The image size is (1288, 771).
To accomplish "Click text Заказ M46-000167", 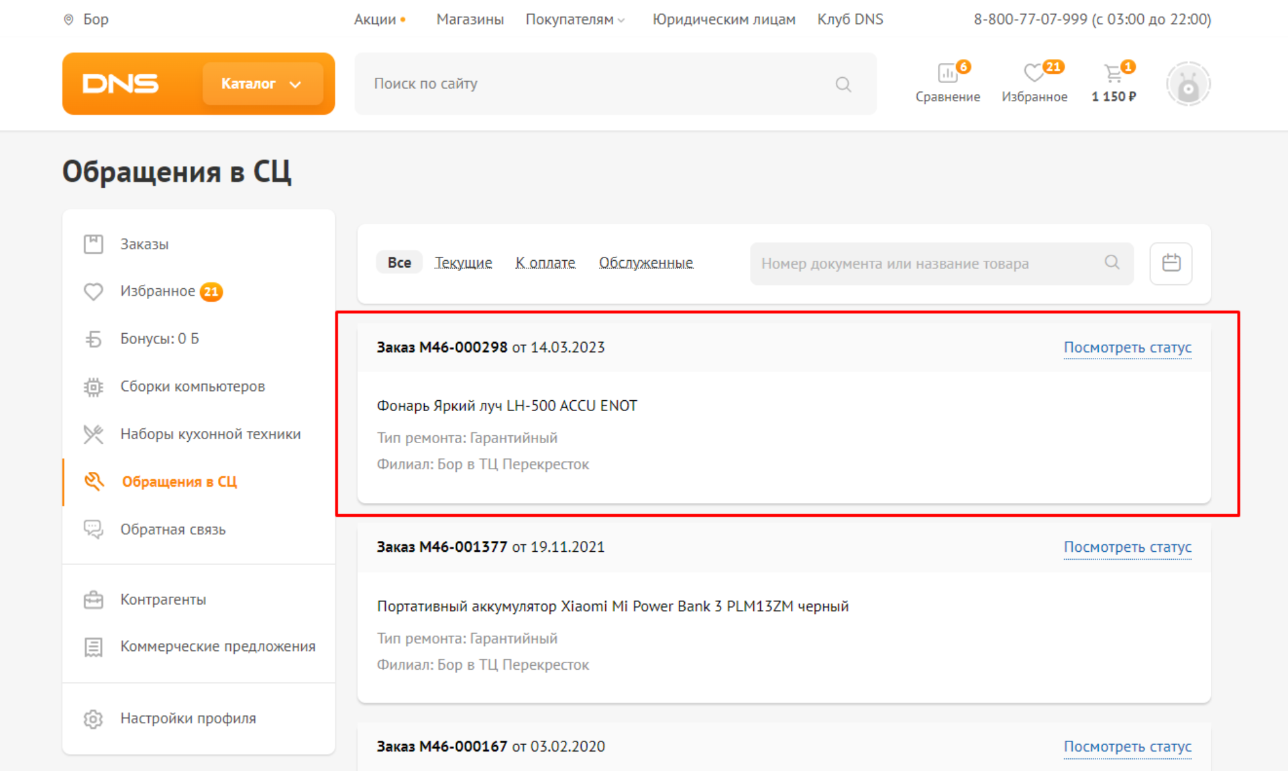I will 441,746.
